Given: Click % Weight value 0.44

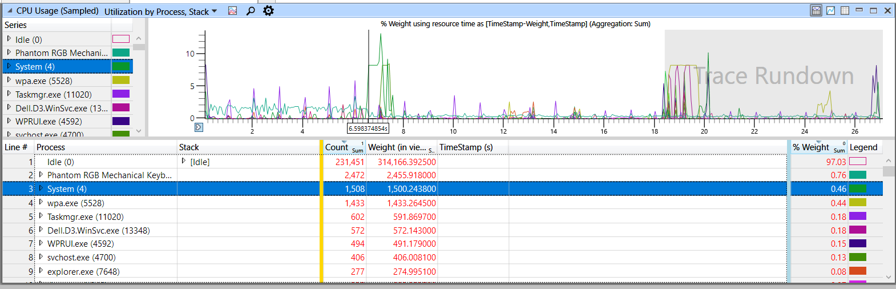Looking at the screenshot, I should (x=838, y=203).
